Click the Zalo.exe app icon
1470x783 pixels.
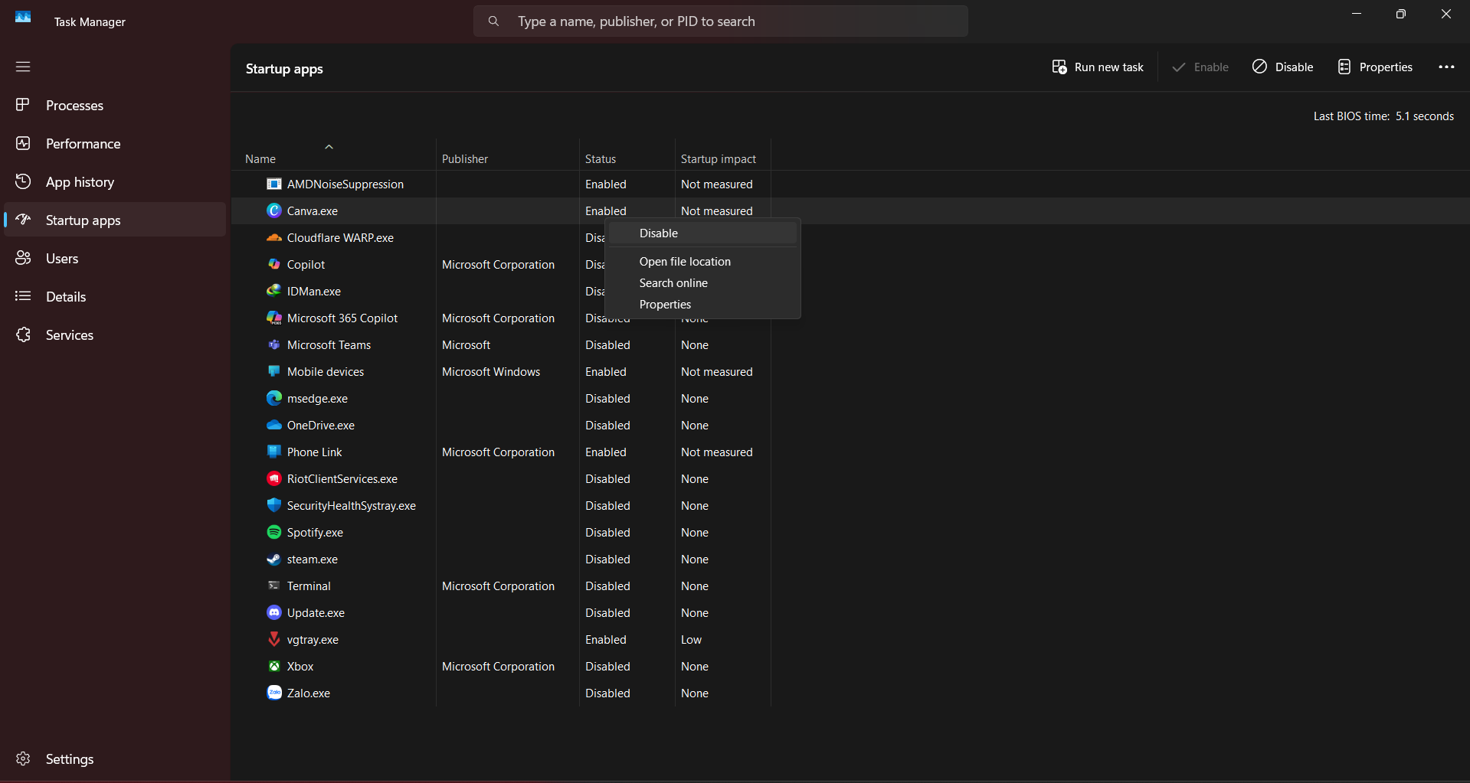(274, 693)
